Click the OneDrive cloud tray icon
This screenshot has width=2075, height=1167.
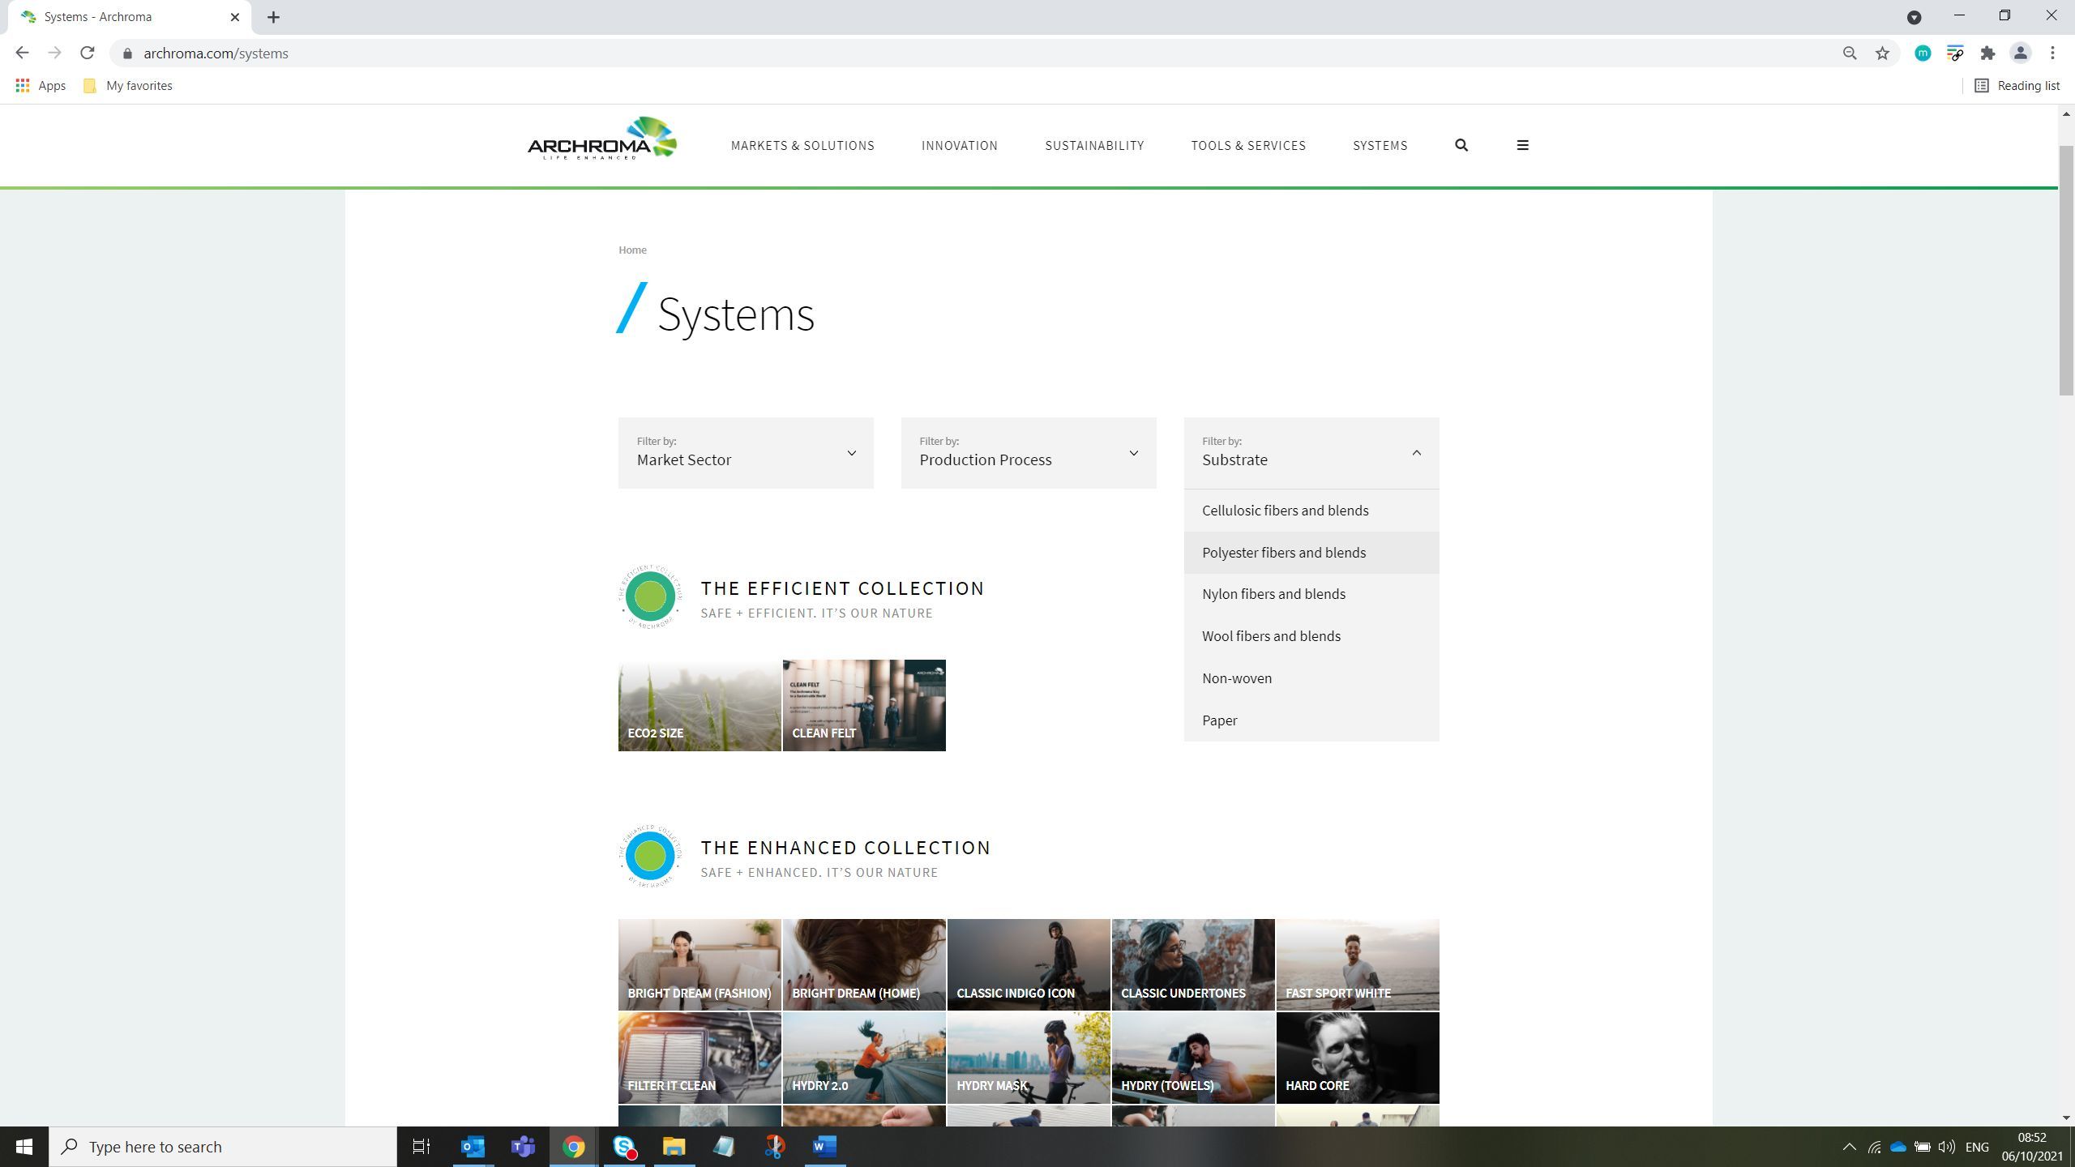coord(1898,1147)
